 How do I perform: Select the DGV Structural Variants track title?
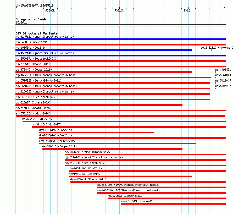click(37, 33)
